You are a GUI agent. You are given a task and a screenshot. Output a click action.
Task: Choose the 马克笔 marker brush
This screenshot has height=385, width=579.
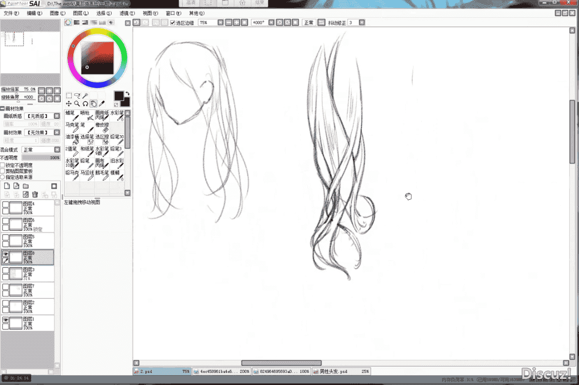(x=71, y=128)
